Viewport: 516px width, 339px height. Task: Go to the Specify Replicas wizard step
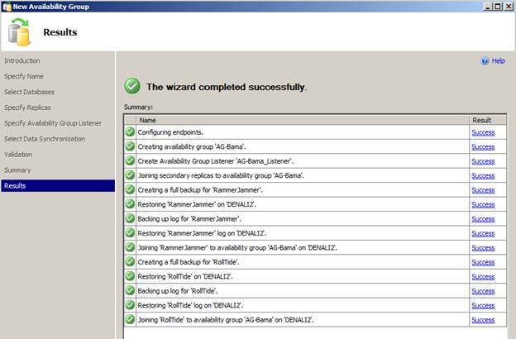[27, 107]
